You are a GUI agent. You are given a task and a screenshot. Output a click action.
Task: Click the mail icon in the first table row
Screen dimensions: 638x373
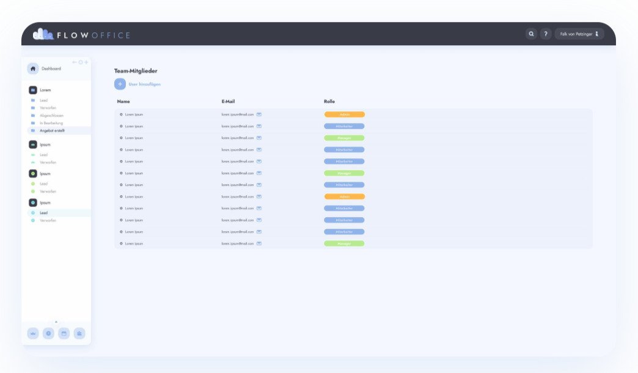tap(259, 114)
